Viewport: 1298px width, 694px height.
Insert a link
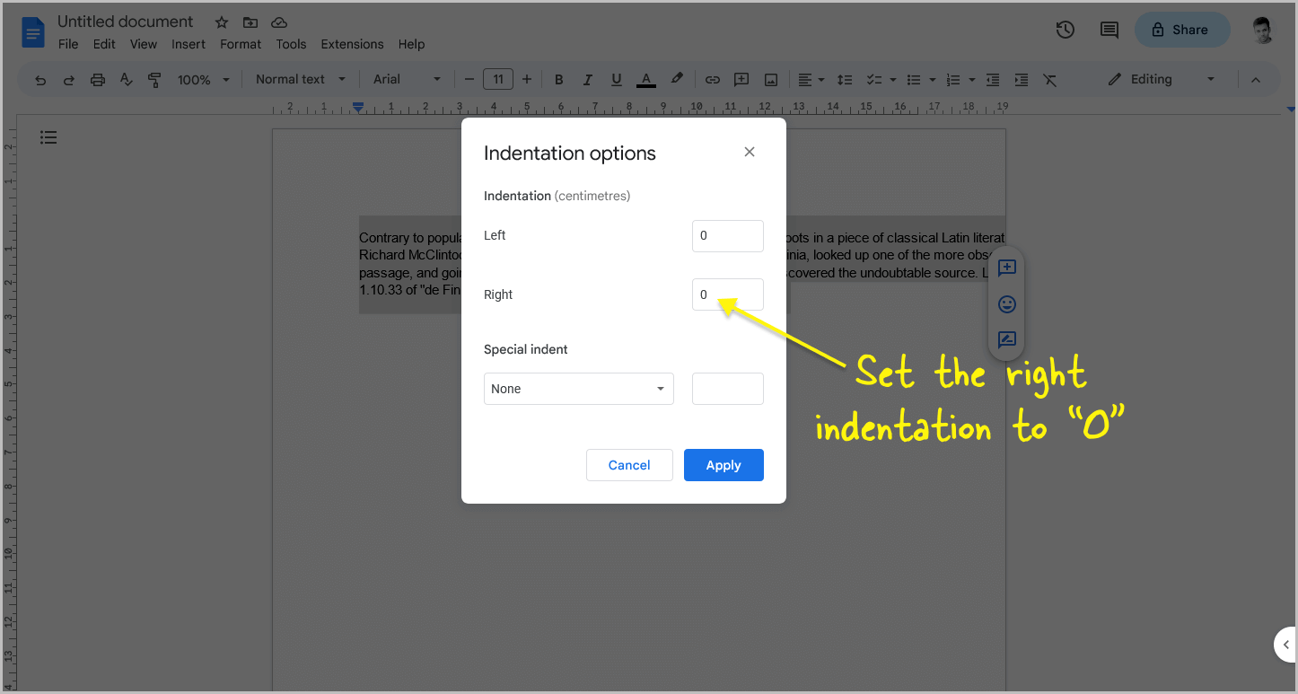point(712,79)
